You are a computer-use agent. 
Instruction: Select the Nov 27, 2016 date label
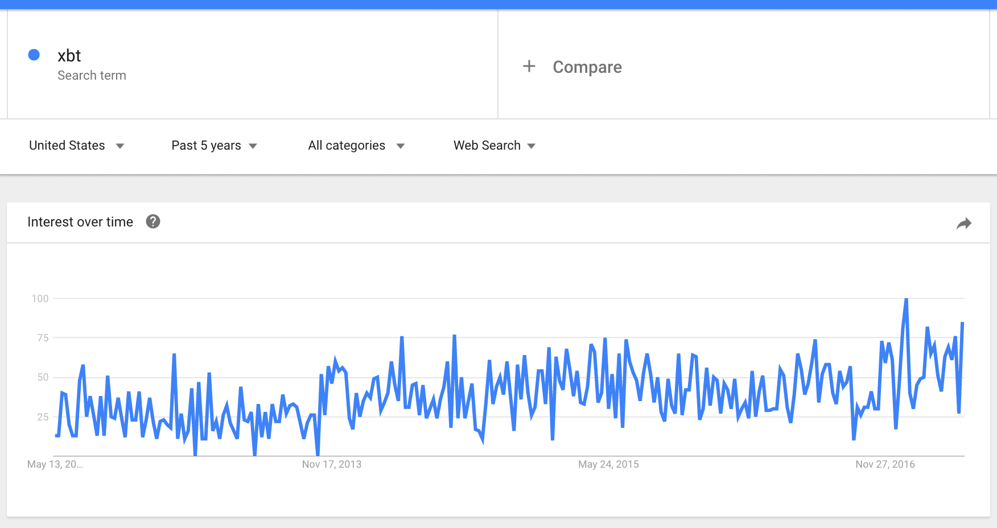[885, 464]
